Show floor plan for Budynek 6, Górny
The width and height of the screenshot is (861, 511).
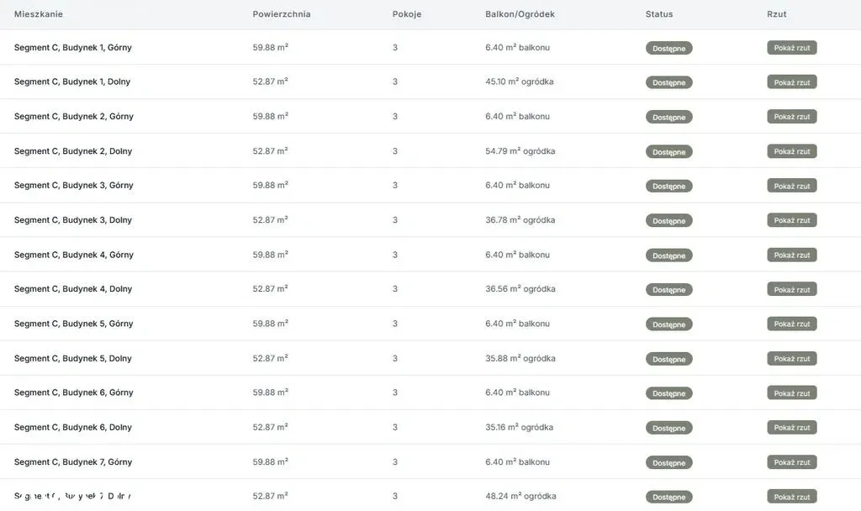coord(791,392)
